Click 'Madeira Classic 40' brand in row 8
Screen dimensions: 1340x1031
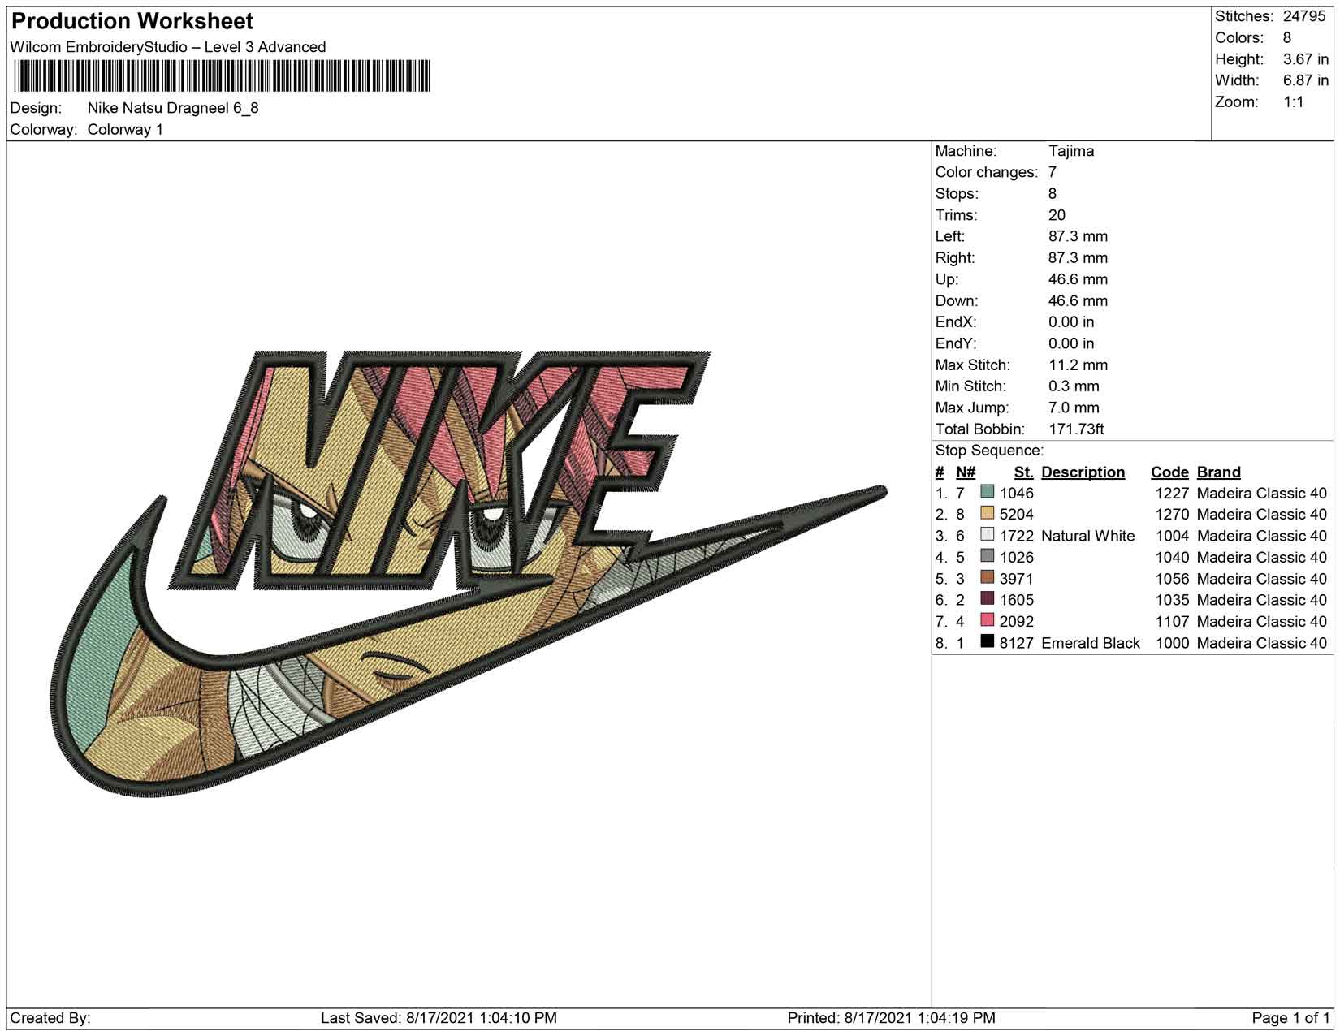point(1262,644)
